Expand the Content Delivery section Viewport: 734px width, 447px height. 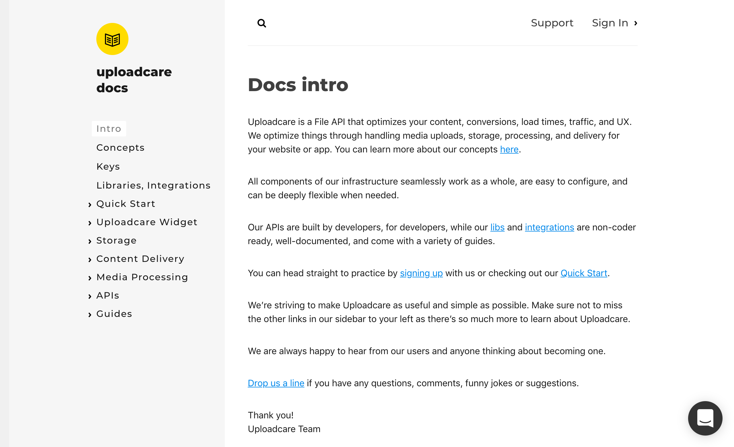pos(140,259)
